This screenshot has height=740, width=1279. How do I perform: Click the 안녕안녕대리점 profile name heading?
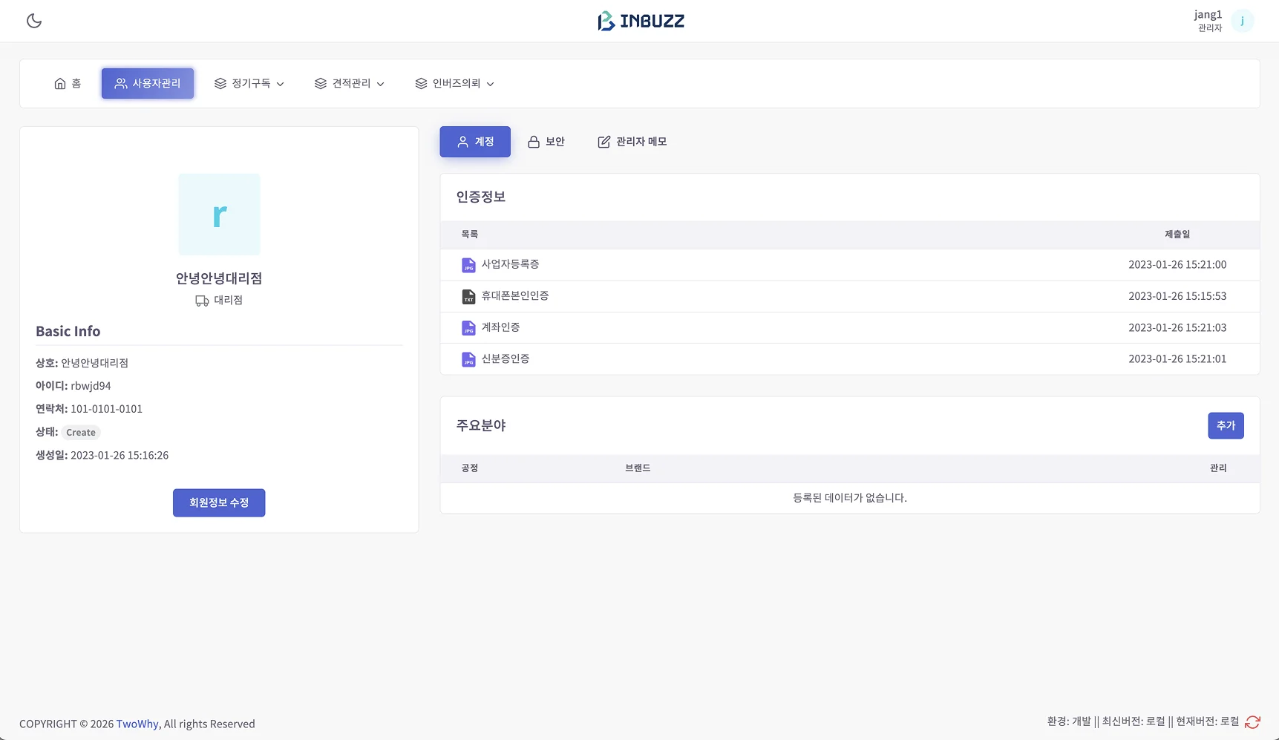[219, 278]
